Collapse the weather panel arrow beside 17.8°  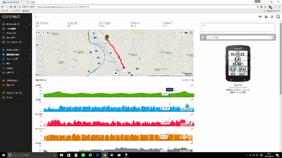175,33
